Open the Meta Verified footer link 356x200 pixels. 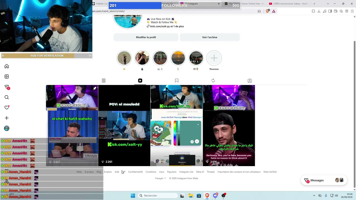[270, 172]
